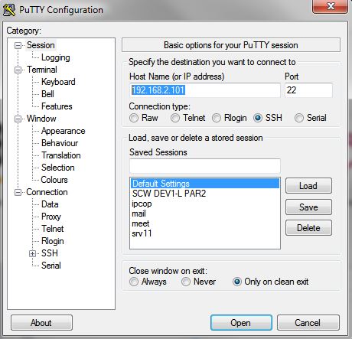The height and width of the screenshot is (339, 352).
Task: Open the Session category
Action: pos(41,45)
